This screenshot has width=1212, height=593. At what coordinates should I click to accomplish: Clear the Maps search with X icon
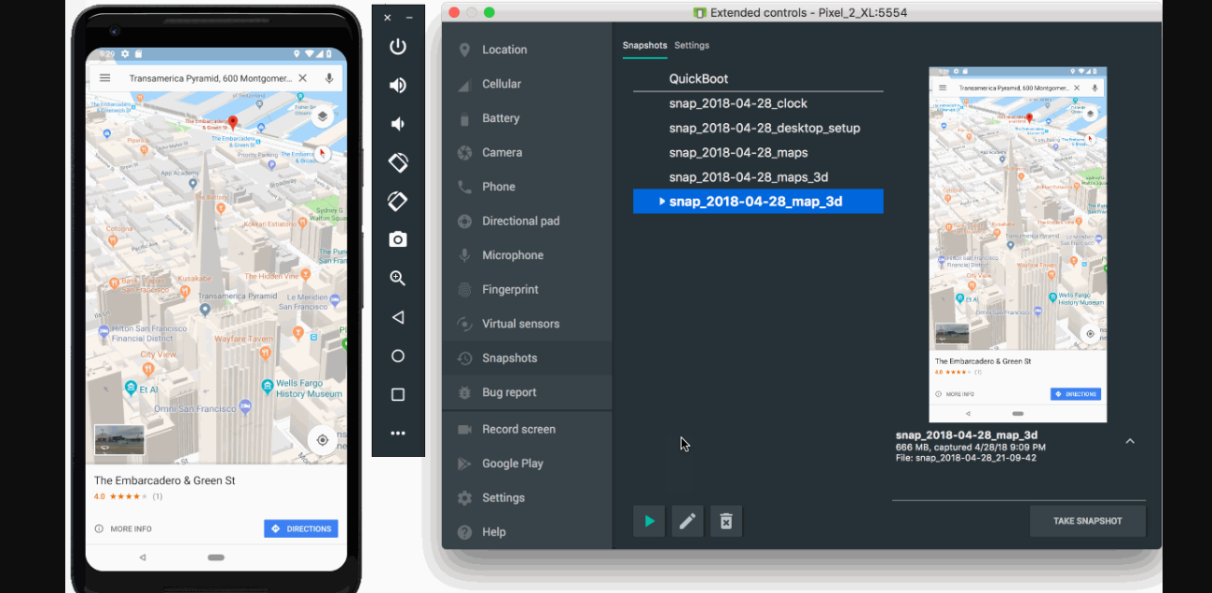(x=302, y=78)
